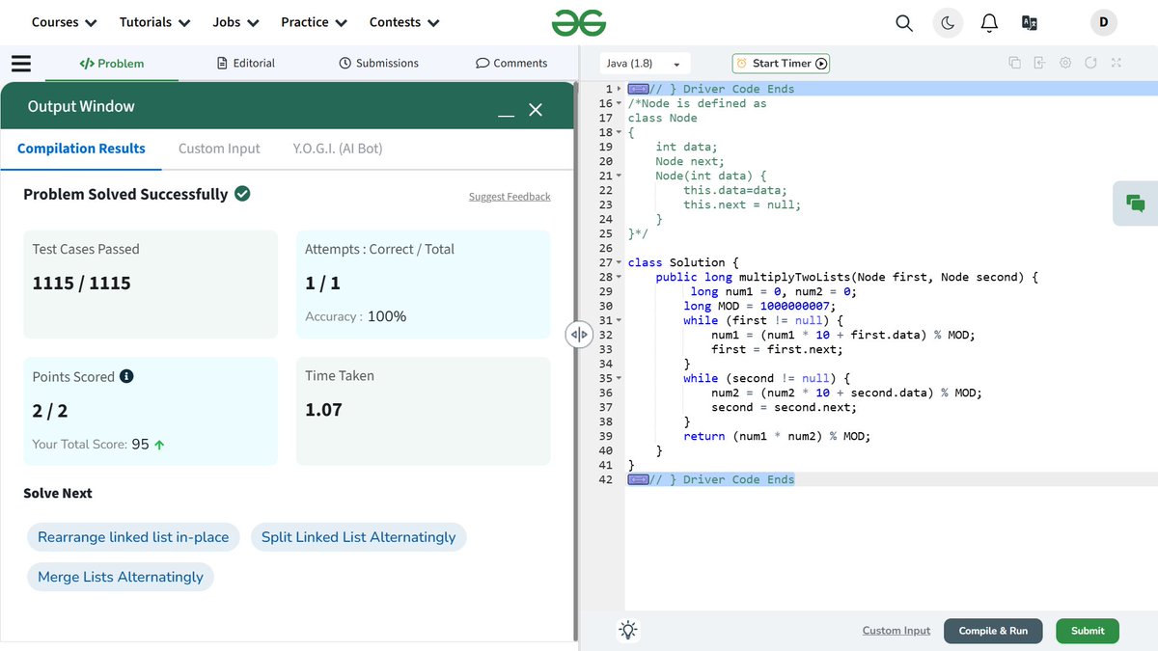1158x651 pixels.
Task: Collapse multiplyTwoLists fold at line 28
Action: (x=620, y=277)
